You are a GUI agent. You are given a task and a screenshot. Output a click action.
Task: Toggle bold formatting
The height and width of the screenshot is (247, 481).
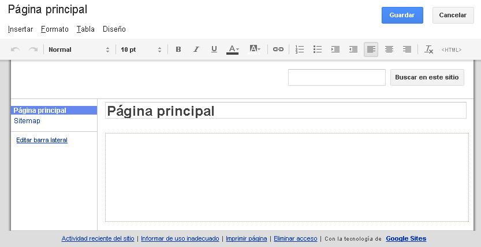(178, 50)
